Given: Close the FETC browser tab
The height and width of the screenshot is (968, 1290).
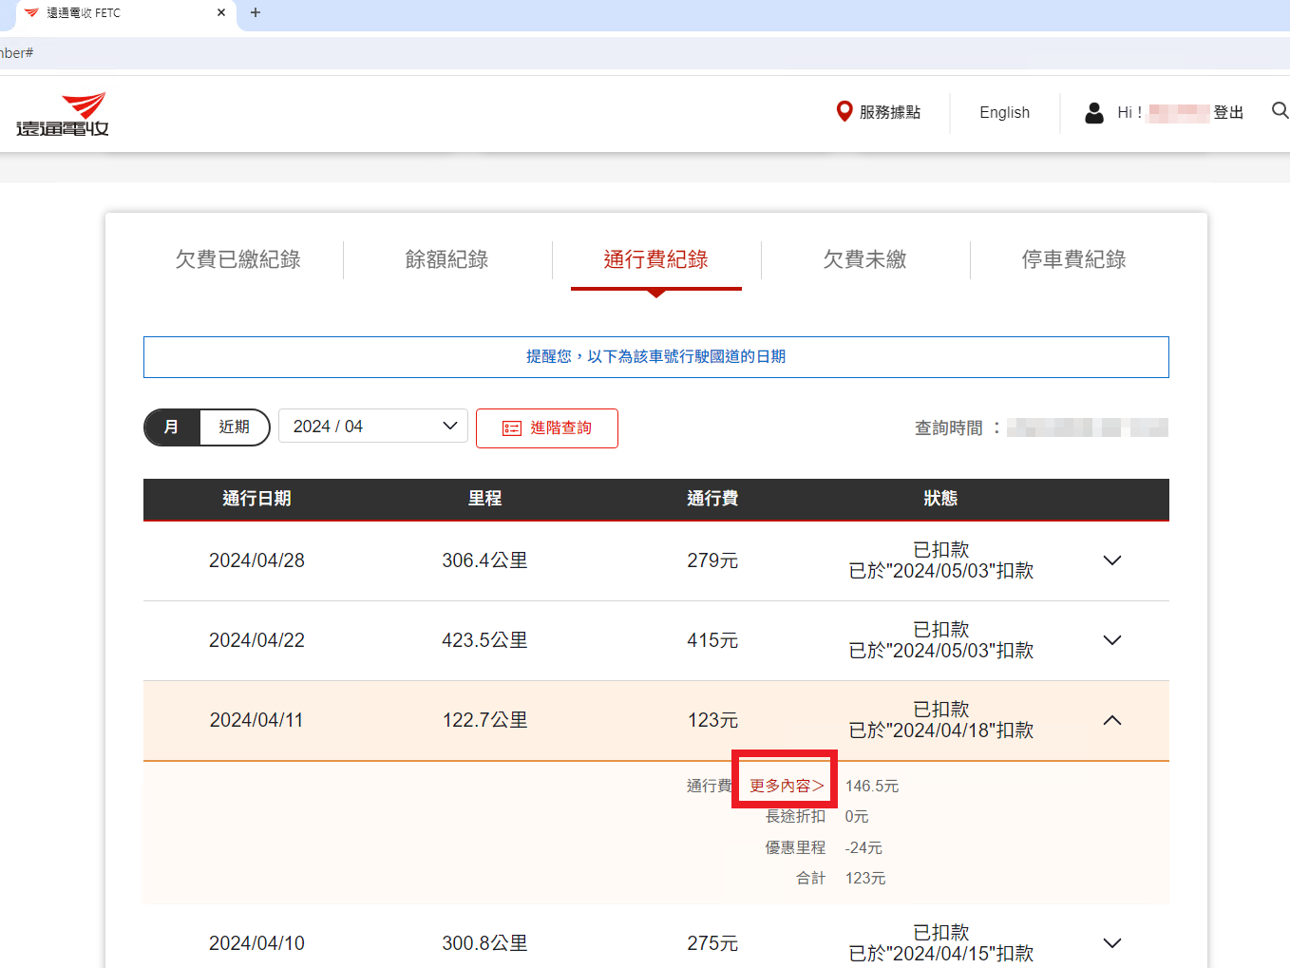Looking at the screenshot, I should click(221, 13).
